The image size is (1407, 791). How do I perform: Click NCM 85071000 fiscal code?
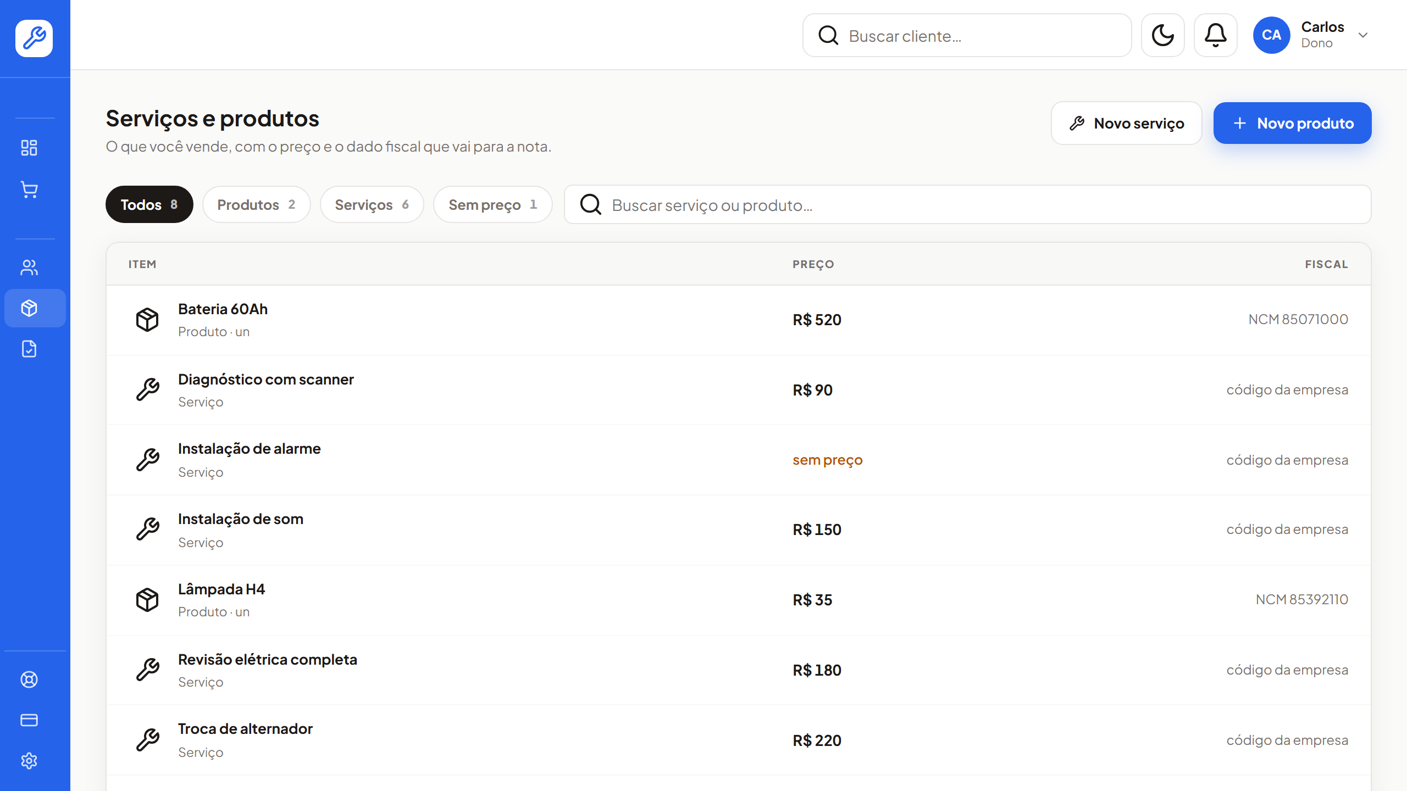[x=1298, y=319]
